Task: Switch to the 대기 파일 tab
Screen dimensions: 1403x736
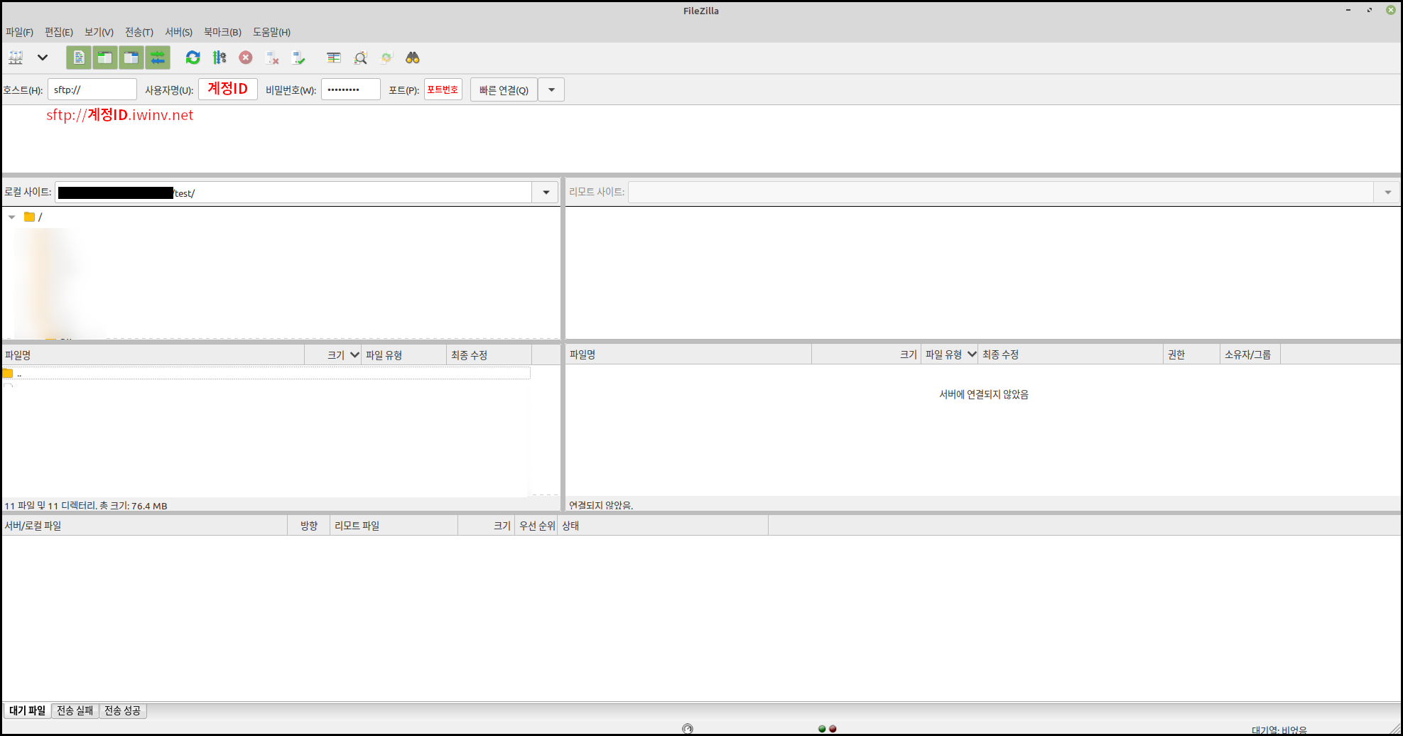Action: click(27, 710)
